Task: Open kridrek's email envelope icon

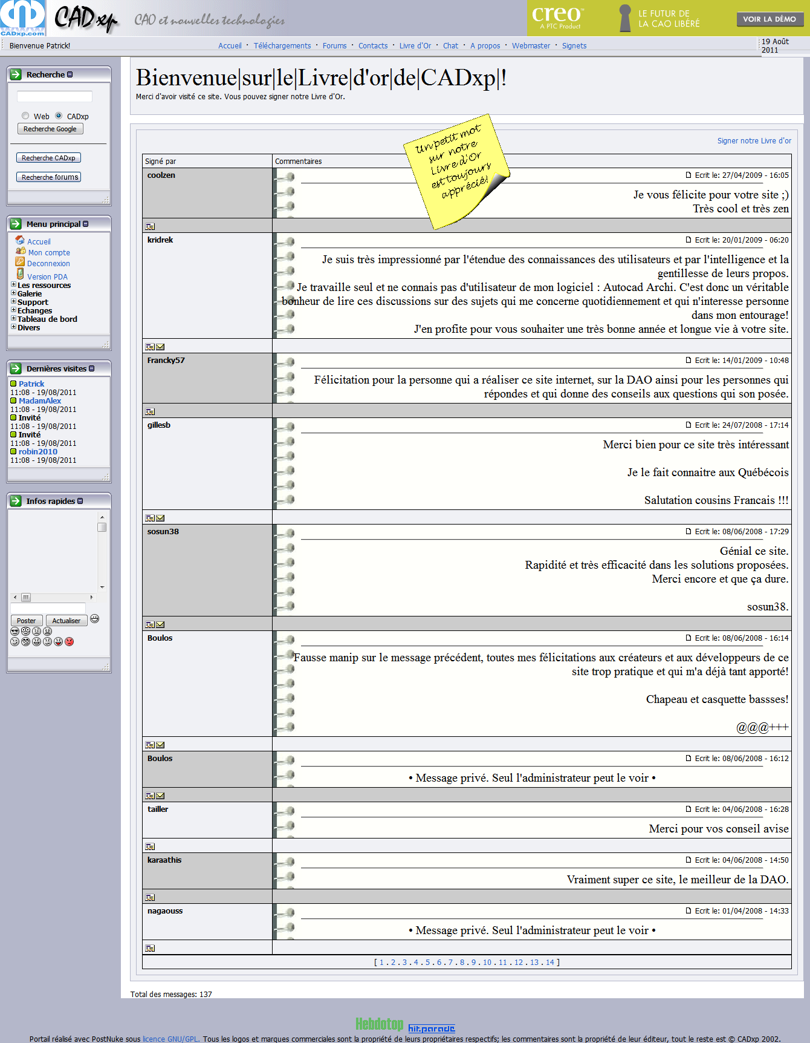Action: 160,347
